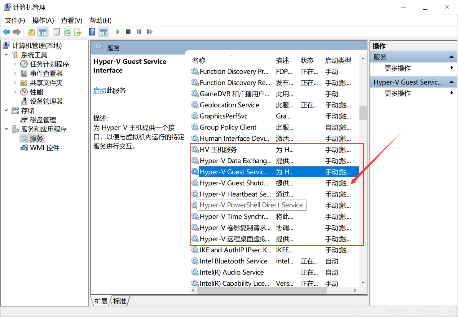The width and height of the screenshot is (458, 317).
Task: Open the 操作(A) menu
Action: click(43, 20)
